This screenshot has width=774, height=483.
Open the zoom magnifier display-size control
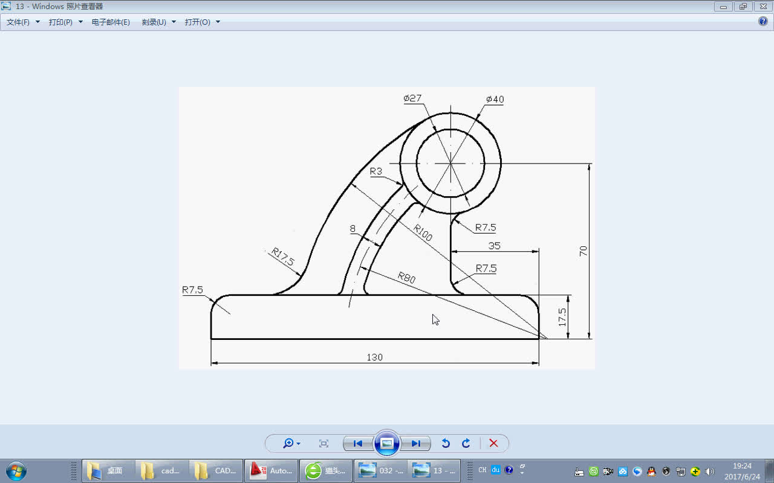pyautogui.click(x=291, y=443)
